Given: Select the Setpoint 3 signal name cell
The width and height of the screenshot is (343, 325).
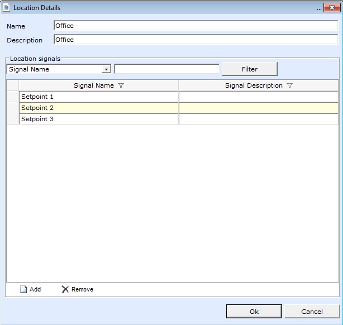Looking at the screenshot, I should click(x=98, y=119).
